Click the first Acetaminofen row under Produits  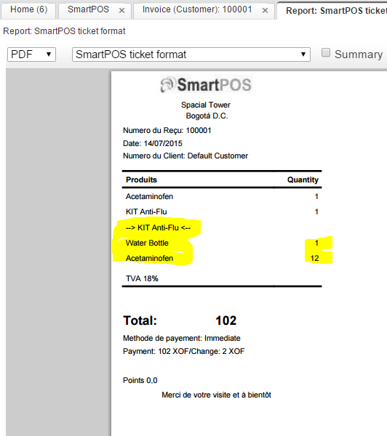(222, 197)
